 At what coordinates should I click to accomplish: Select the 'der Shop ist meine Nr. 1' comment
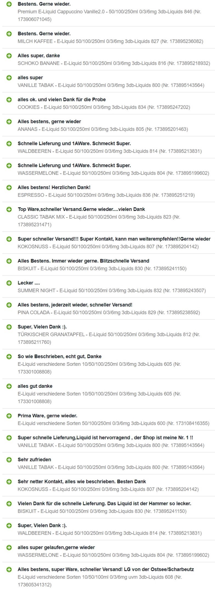(x=106, y=437)
